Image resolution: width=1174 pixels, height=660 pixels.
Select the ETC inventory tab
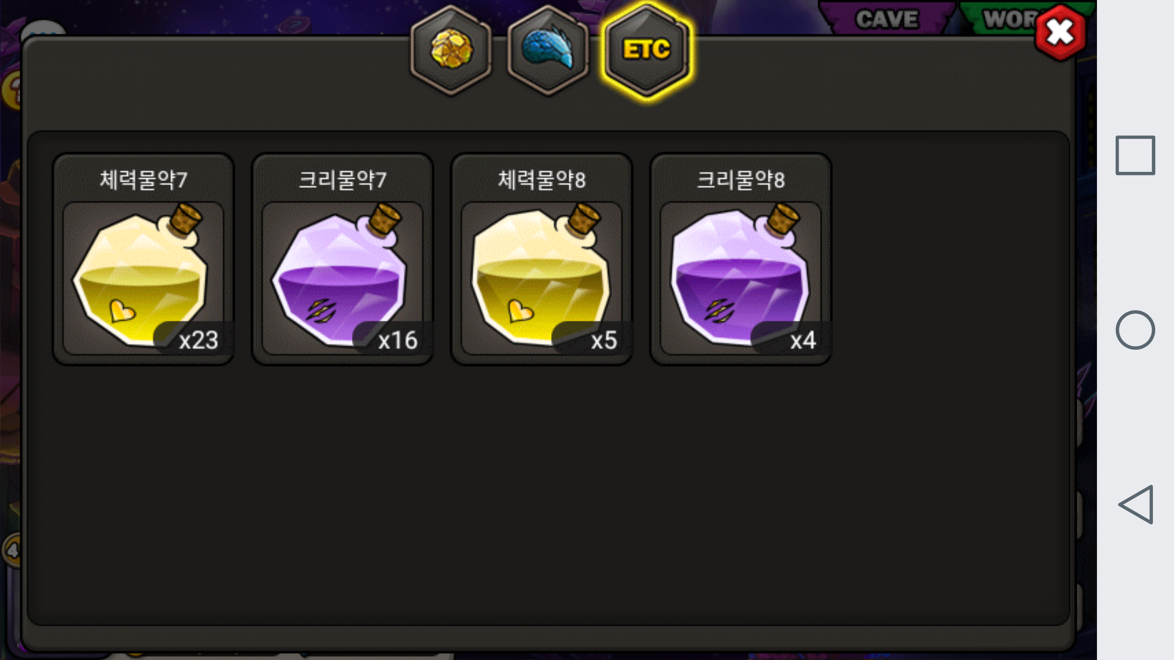(647, 50)
